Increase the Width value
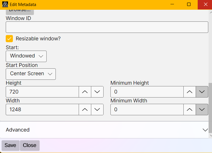Screen dimensions: 212x153 tap(85, 110)
